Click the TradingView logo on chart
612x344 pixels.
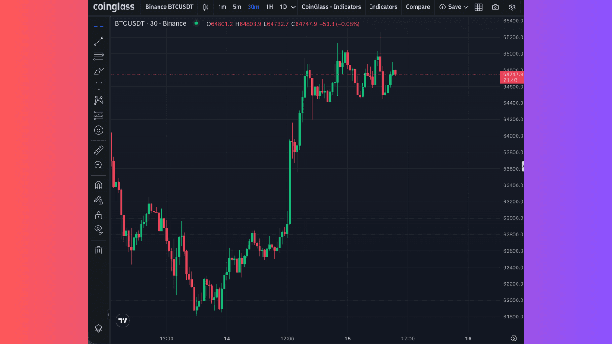pos(122,320)
